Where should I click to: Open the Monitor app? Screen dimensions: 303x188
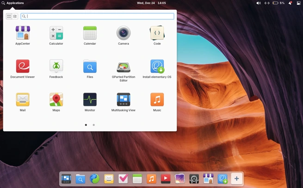(90, 102)
